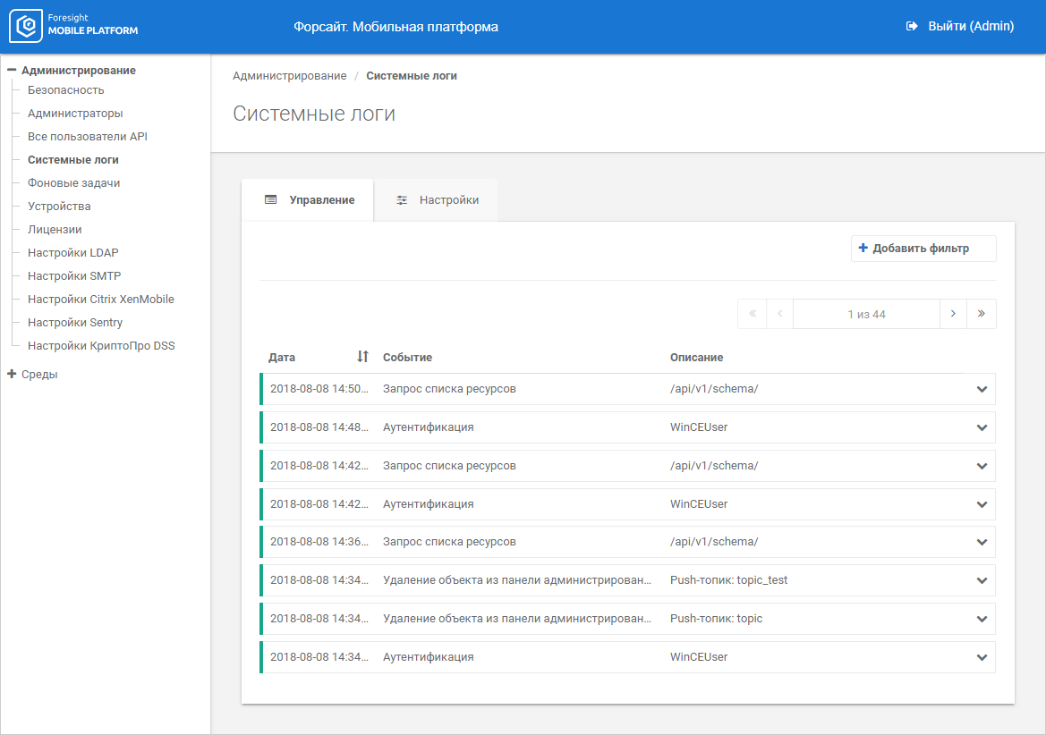Jump to last page double-arrow
This screenshot has width=1046, height=735.
pos(982,314)
